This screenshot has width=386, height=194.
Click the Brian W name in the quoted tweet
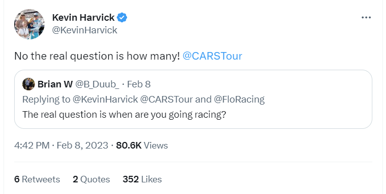tap(55, 84)
